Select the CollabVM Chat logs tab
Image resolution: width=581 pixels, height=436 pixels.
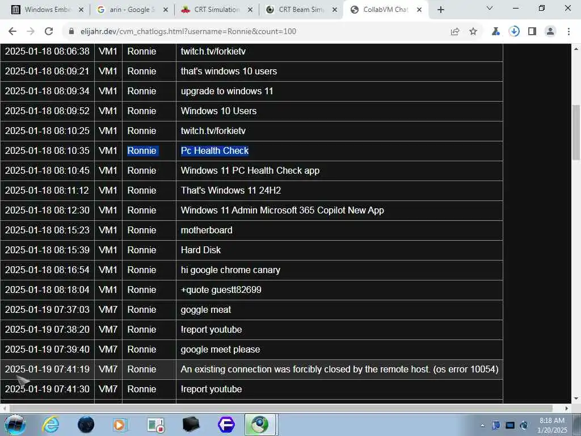click(x=385, y=10)
